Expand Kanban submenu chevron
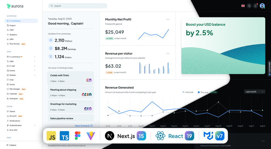271x149 pixels. tap(34, 75)
